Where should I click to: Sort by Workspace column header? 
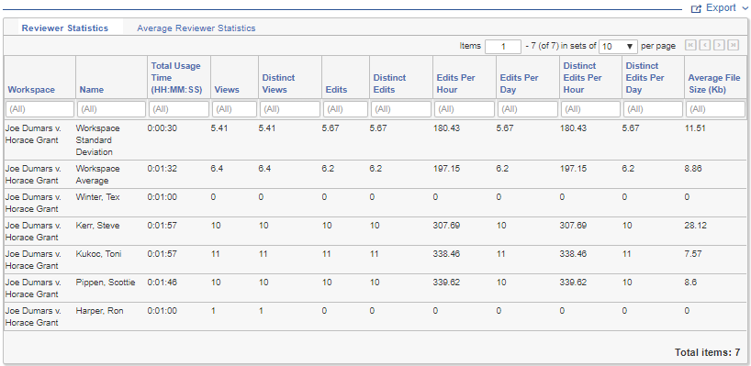tap(31, 90)
